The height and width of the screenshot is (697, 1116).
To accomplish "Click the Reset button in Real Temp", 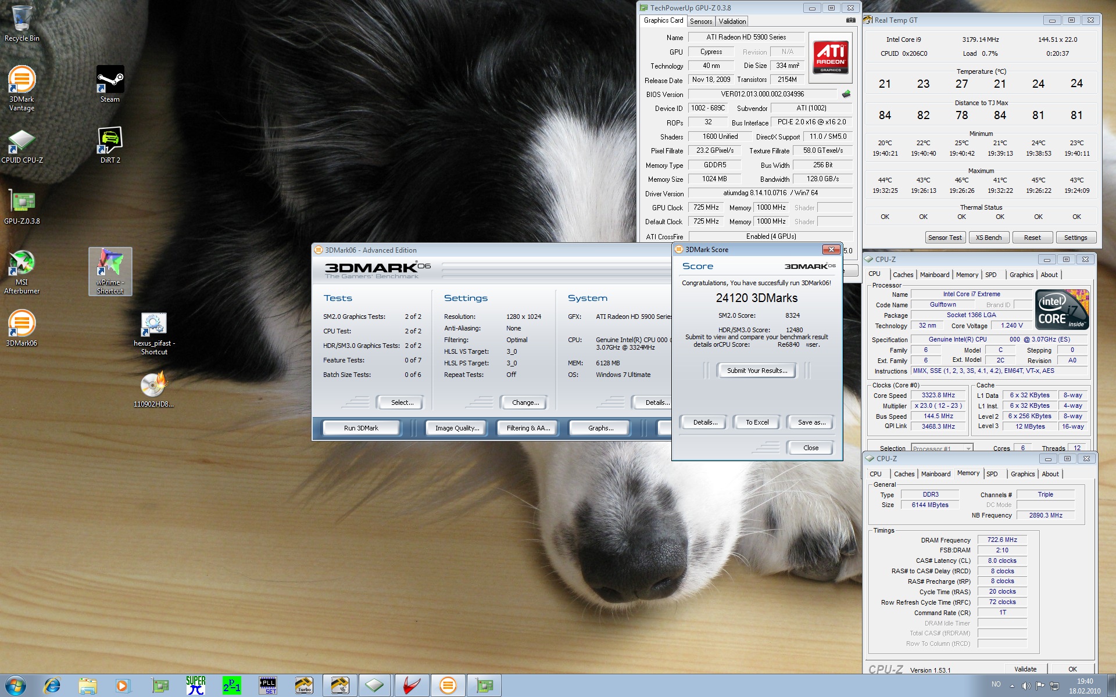I will (1032, 238).
